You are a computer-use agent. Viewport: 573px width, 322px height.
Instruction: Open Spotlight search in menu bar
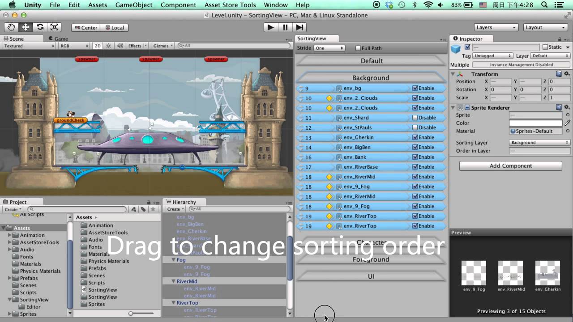click(544, 5)
